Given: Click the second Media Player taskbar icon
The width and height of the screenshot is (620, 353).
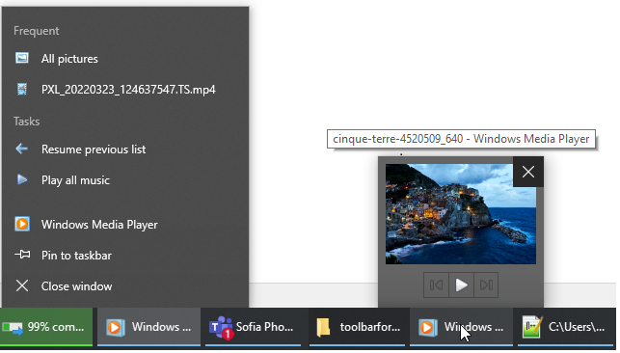Looking at the screenshot, I should (x=427, y=327).
